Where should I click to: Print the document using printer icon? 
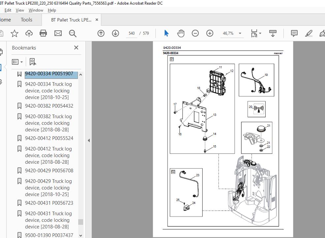tap(43, 33)
